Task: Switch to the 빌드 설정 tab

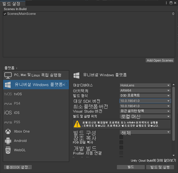Action: point(11,4)
